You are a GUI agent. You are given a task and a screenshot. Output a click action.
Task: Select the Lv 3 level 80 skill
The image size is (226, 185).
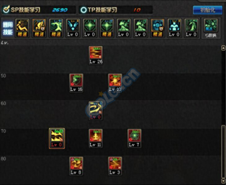click(x=115, y=166)
